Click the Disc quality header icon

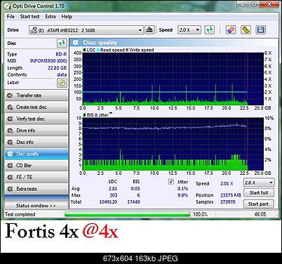click(x=76, y=43)
